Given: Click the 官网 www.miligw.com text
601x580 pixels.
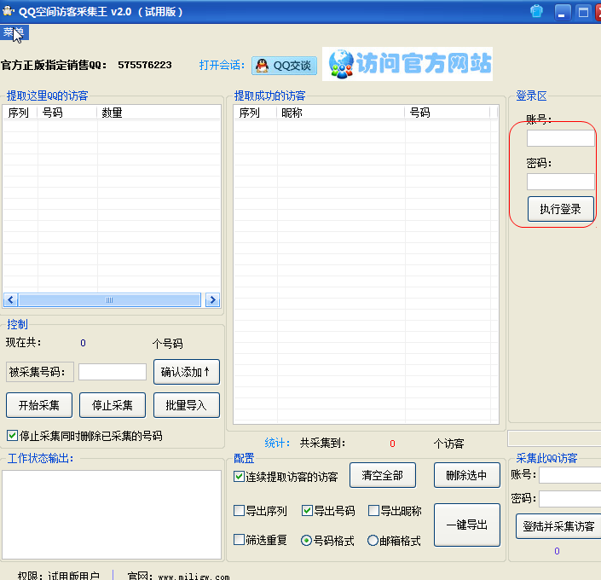Looking at the screenshot, I should coord(178,577).
